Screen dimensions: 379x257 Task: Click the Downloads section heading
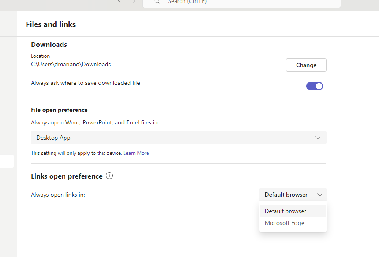pos(49,45)
